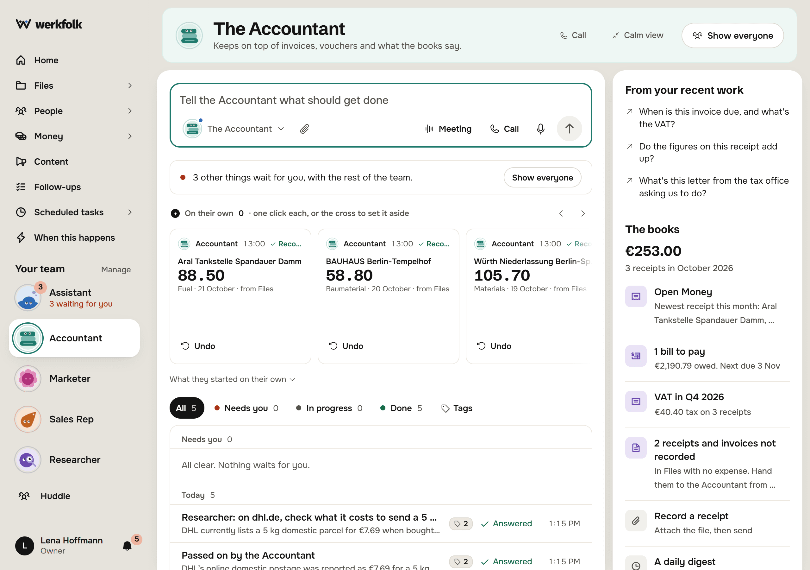
Task: Click Call in the message composer
Action: coord(504,129)
